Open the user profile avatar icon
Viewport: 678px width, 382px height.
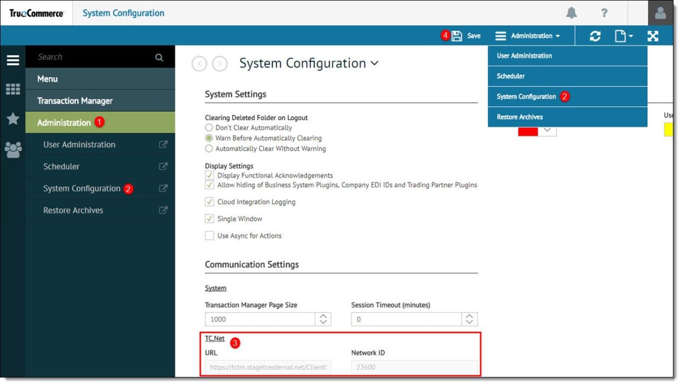(x=660, y=12)
